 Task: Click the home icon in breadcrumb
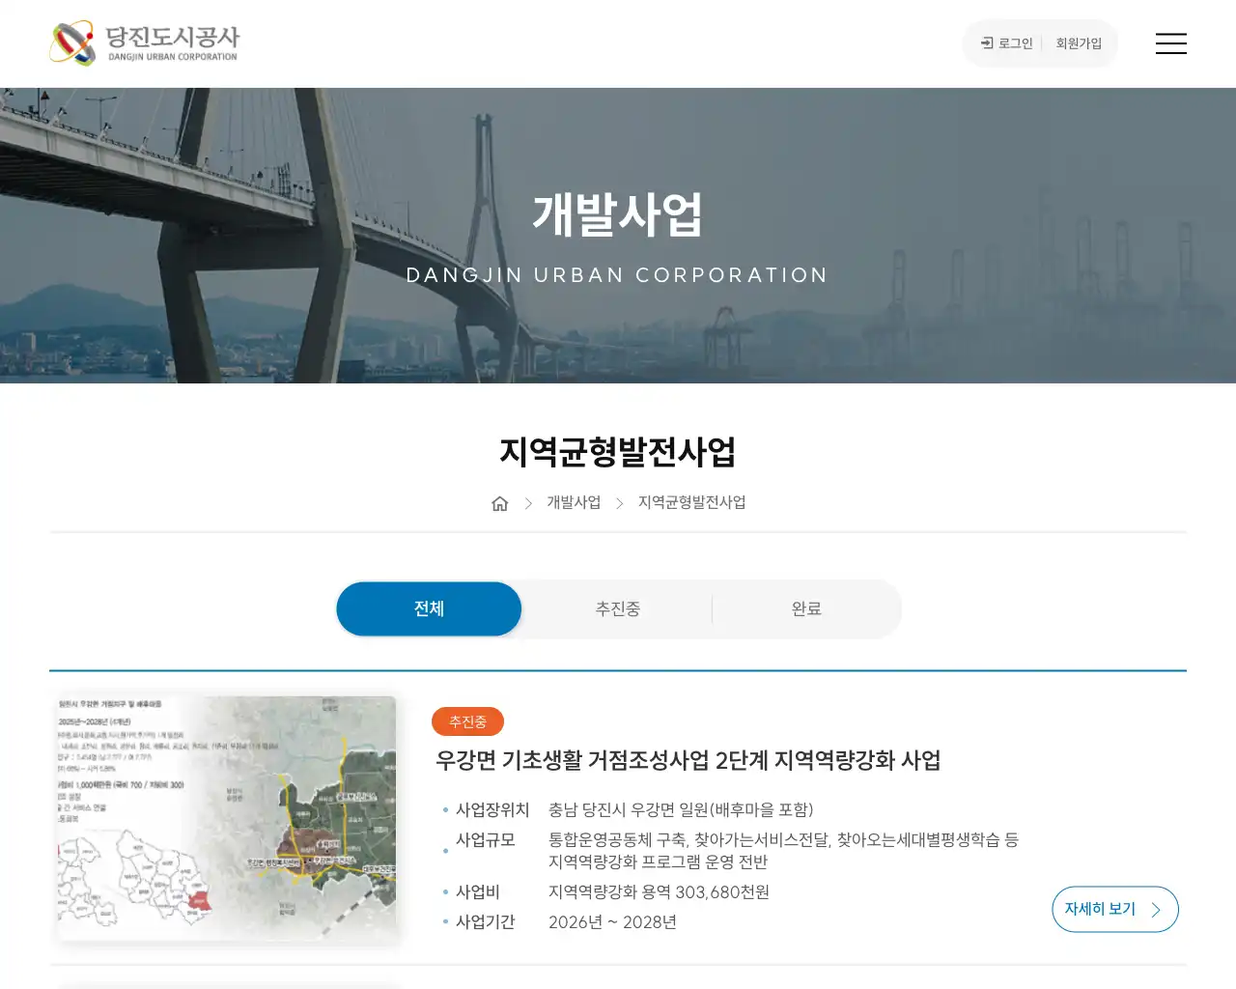pos(499,503)
